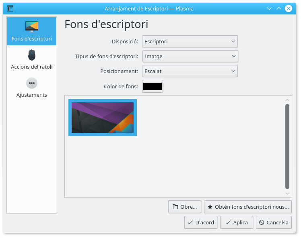
Task: Expand the Disposició dropdown
Action: pos(190,41)
